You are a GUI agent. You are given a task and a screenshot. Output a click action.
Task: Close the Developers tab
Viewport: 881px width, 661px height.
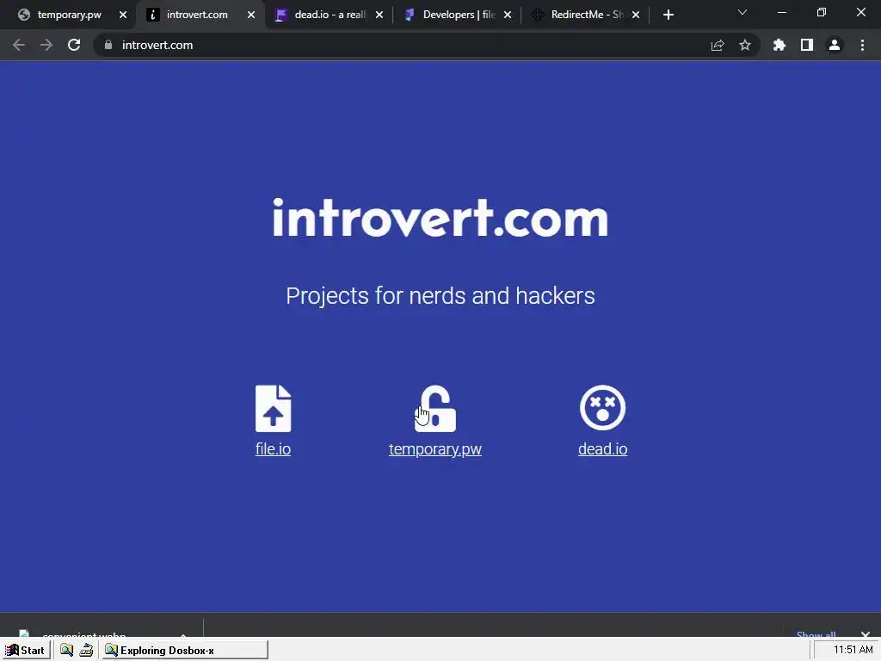[508, 15]
